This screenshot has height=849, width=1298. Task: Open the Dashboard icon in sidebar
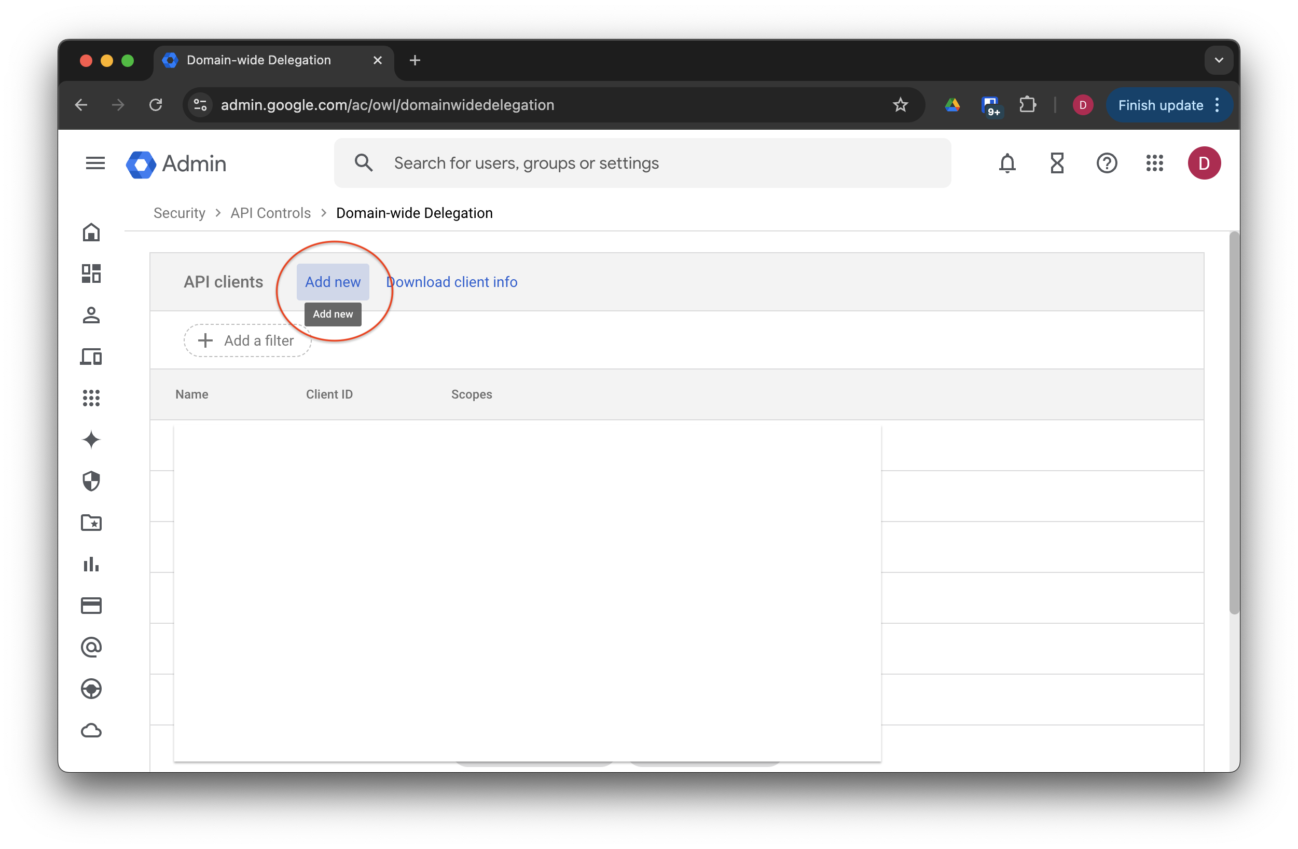tap(91, 273)
